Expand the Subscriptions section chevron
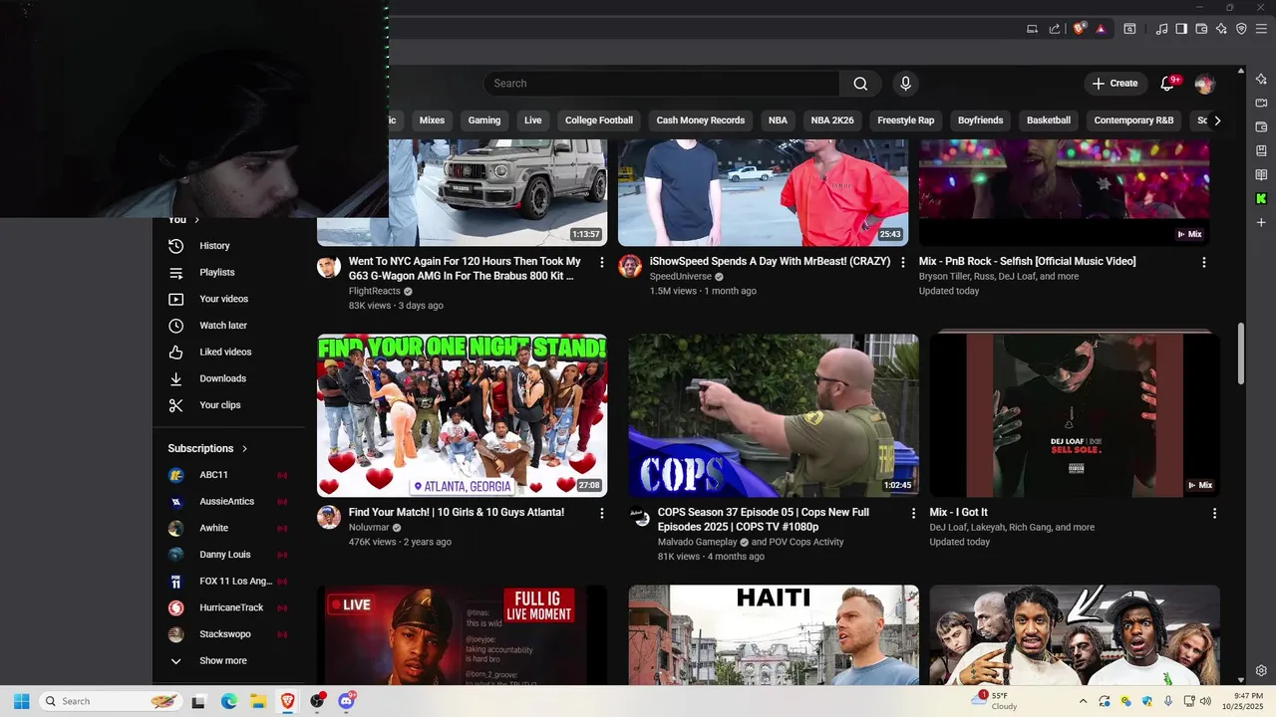Viewport: 1276px width, 717px height. pos(244,449)
